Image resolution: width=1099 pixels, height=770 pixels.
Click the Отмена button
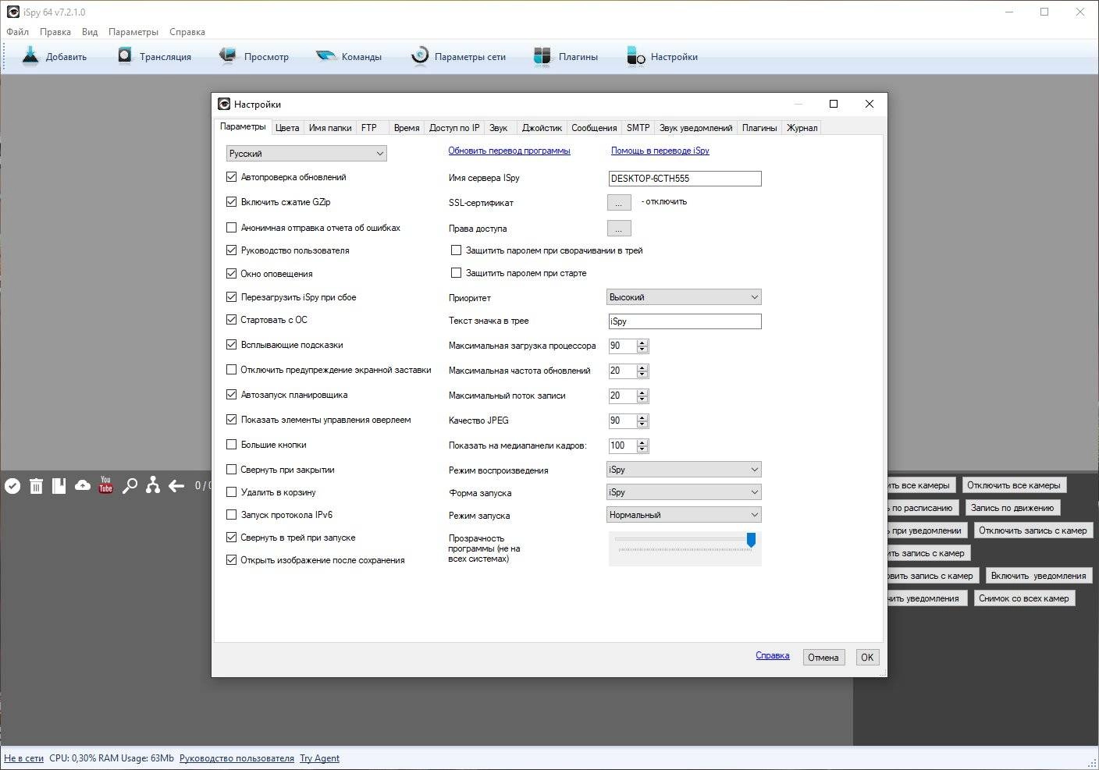tap(823, 658)
